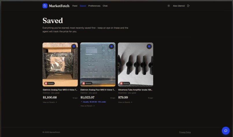
Task: Click the 'Usually ~$1,181.59 · 13% under' note
Action: [93, 102]
